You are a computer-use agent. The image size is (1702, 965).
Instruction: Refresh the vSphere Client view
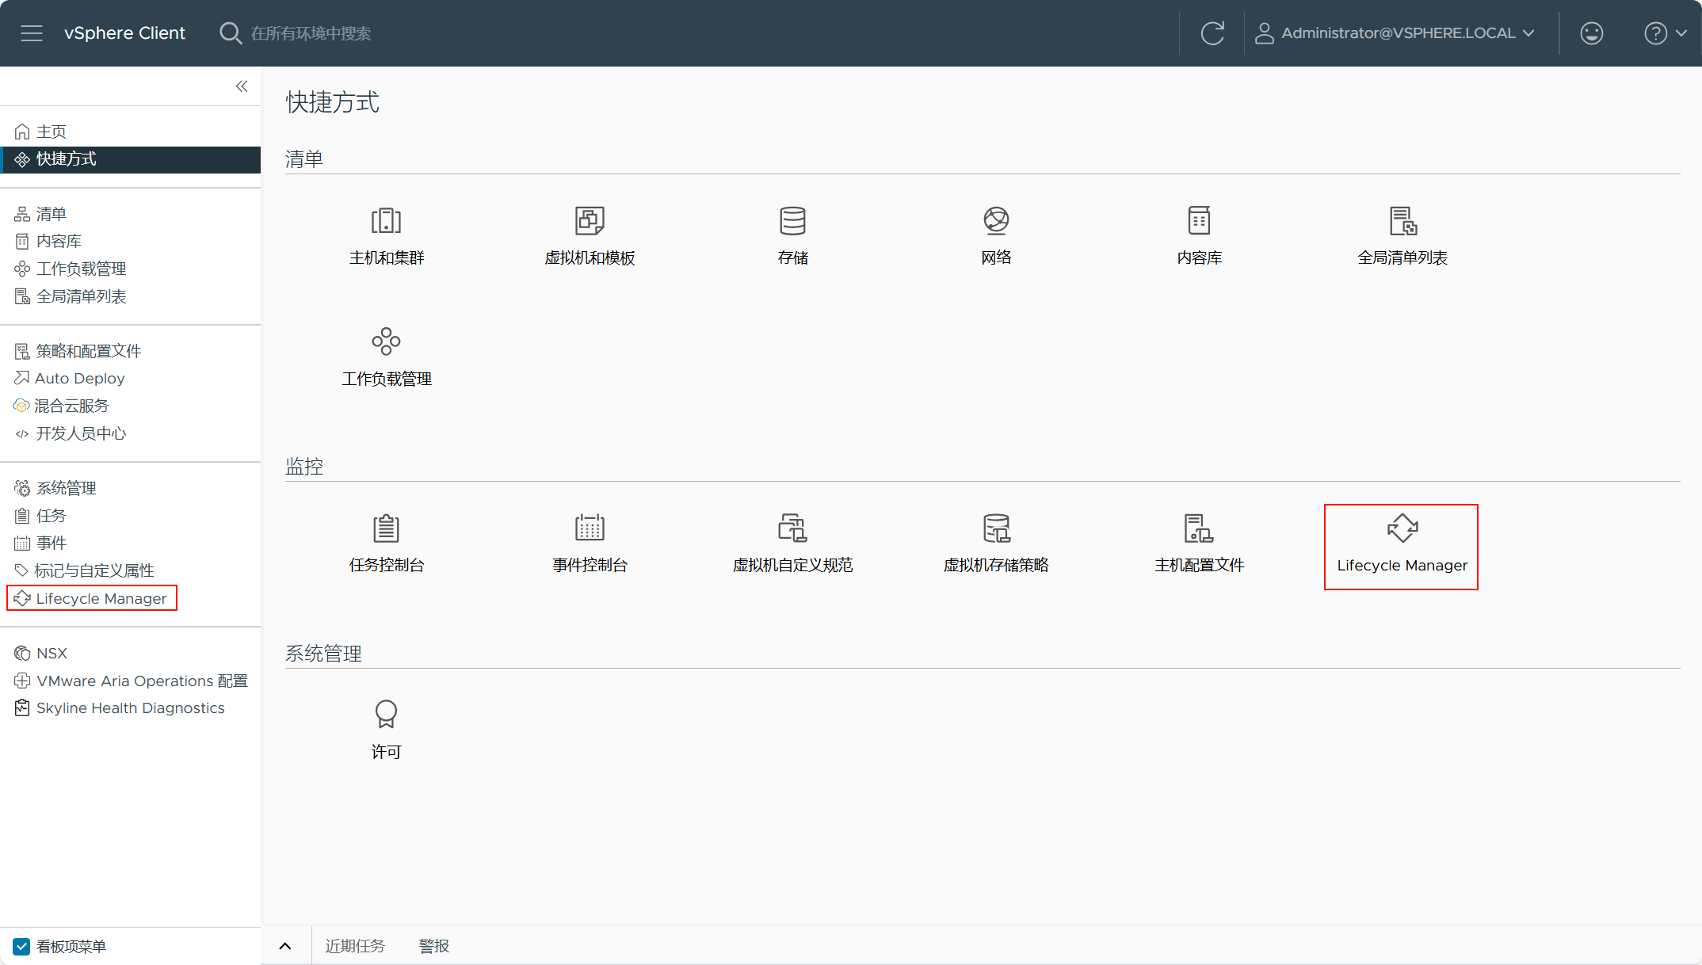(x=1212, y=33)
